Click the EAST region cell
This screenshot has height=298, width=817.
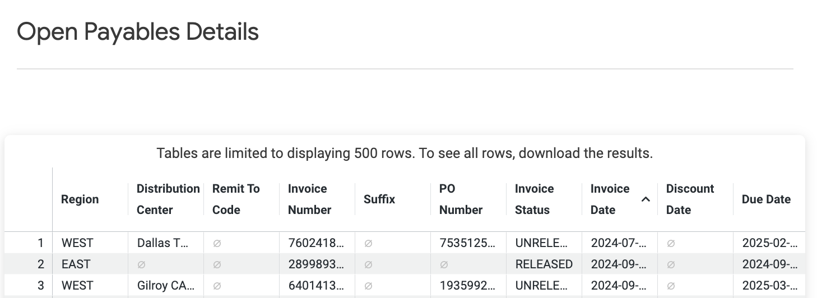point(91,264)
